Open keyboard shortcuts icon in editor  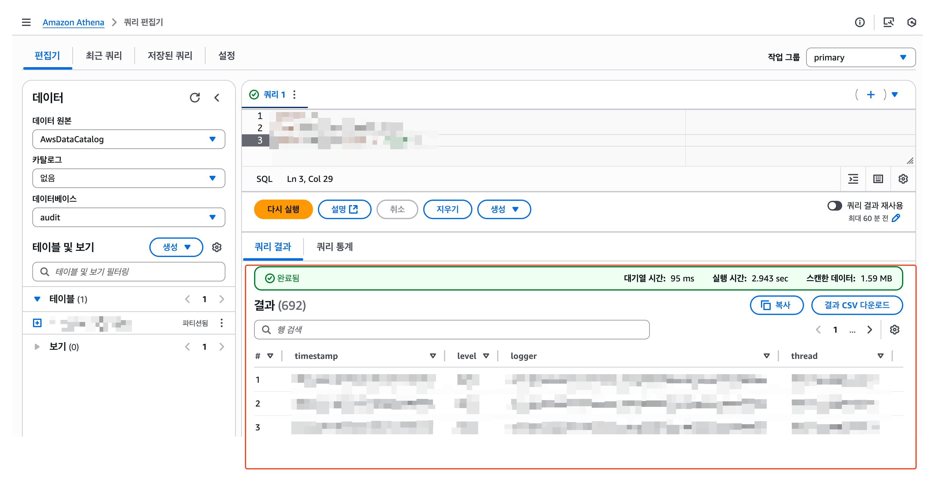click(x=878, y=179)
